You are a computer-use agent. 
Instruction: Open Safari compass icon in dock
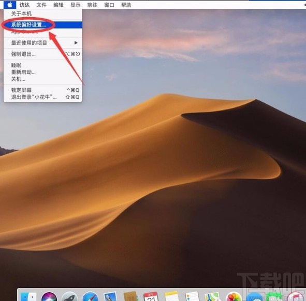[90, 296]
